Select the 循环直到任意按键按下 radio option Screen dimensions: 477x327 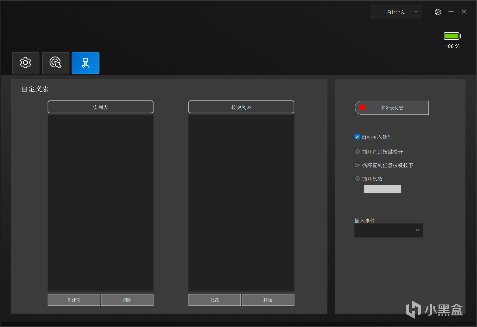357,165
